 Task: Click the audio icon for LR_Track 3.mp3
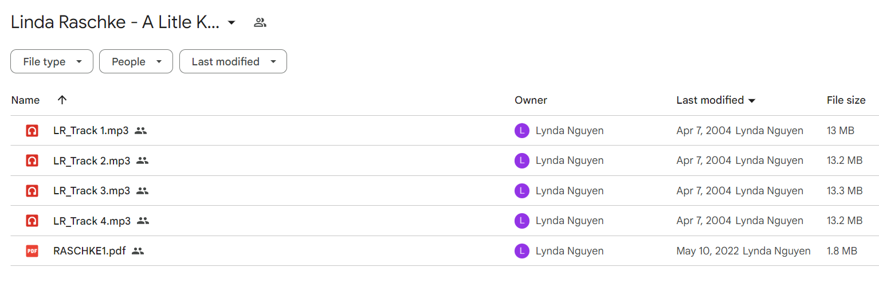coord(32,191)
